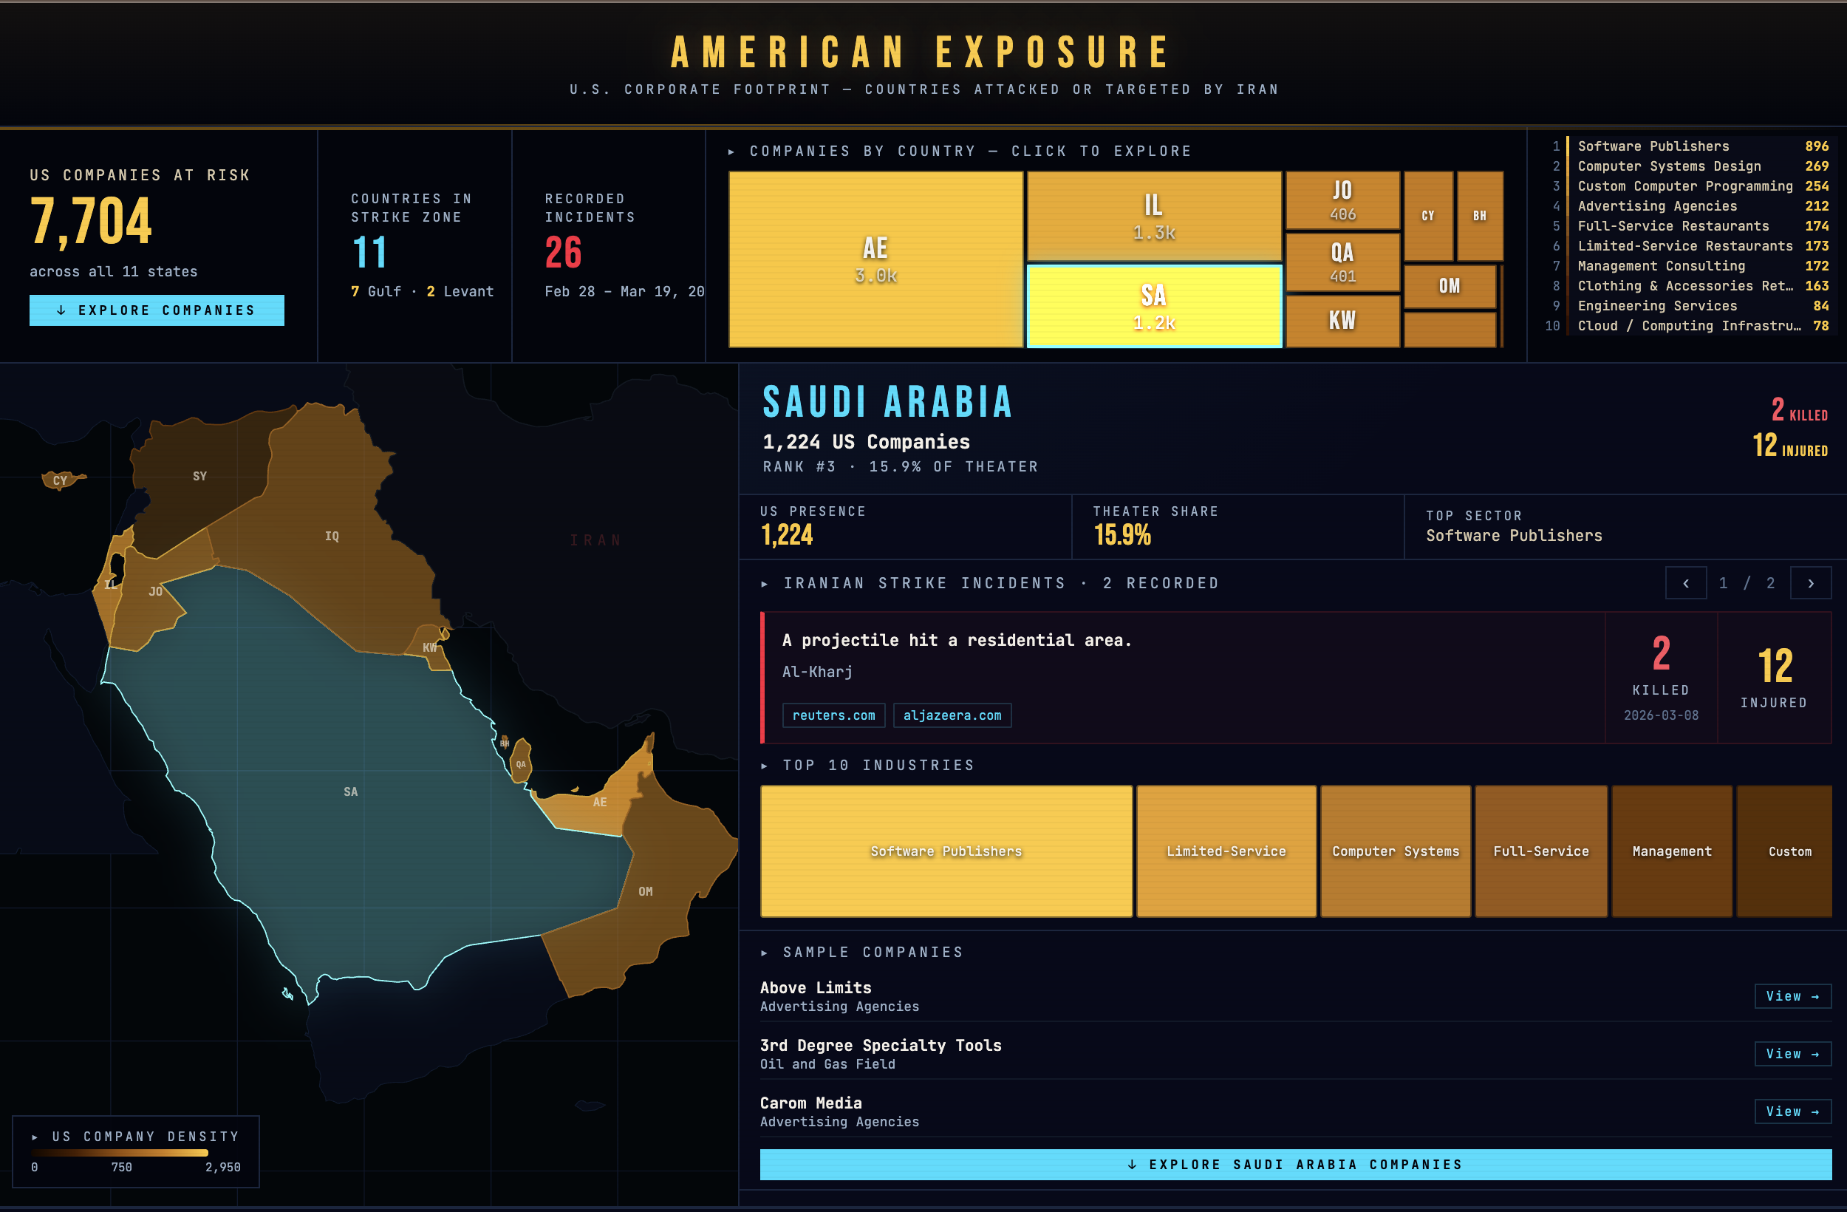The image size is (1847, 1212).
Task: Collapse the SAMPLE COMPANIES section
Action: pos(764,952)
